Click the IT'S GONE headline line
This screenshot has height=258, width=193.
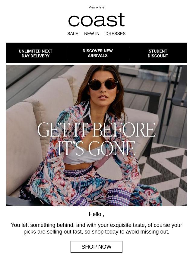point(96,148)
